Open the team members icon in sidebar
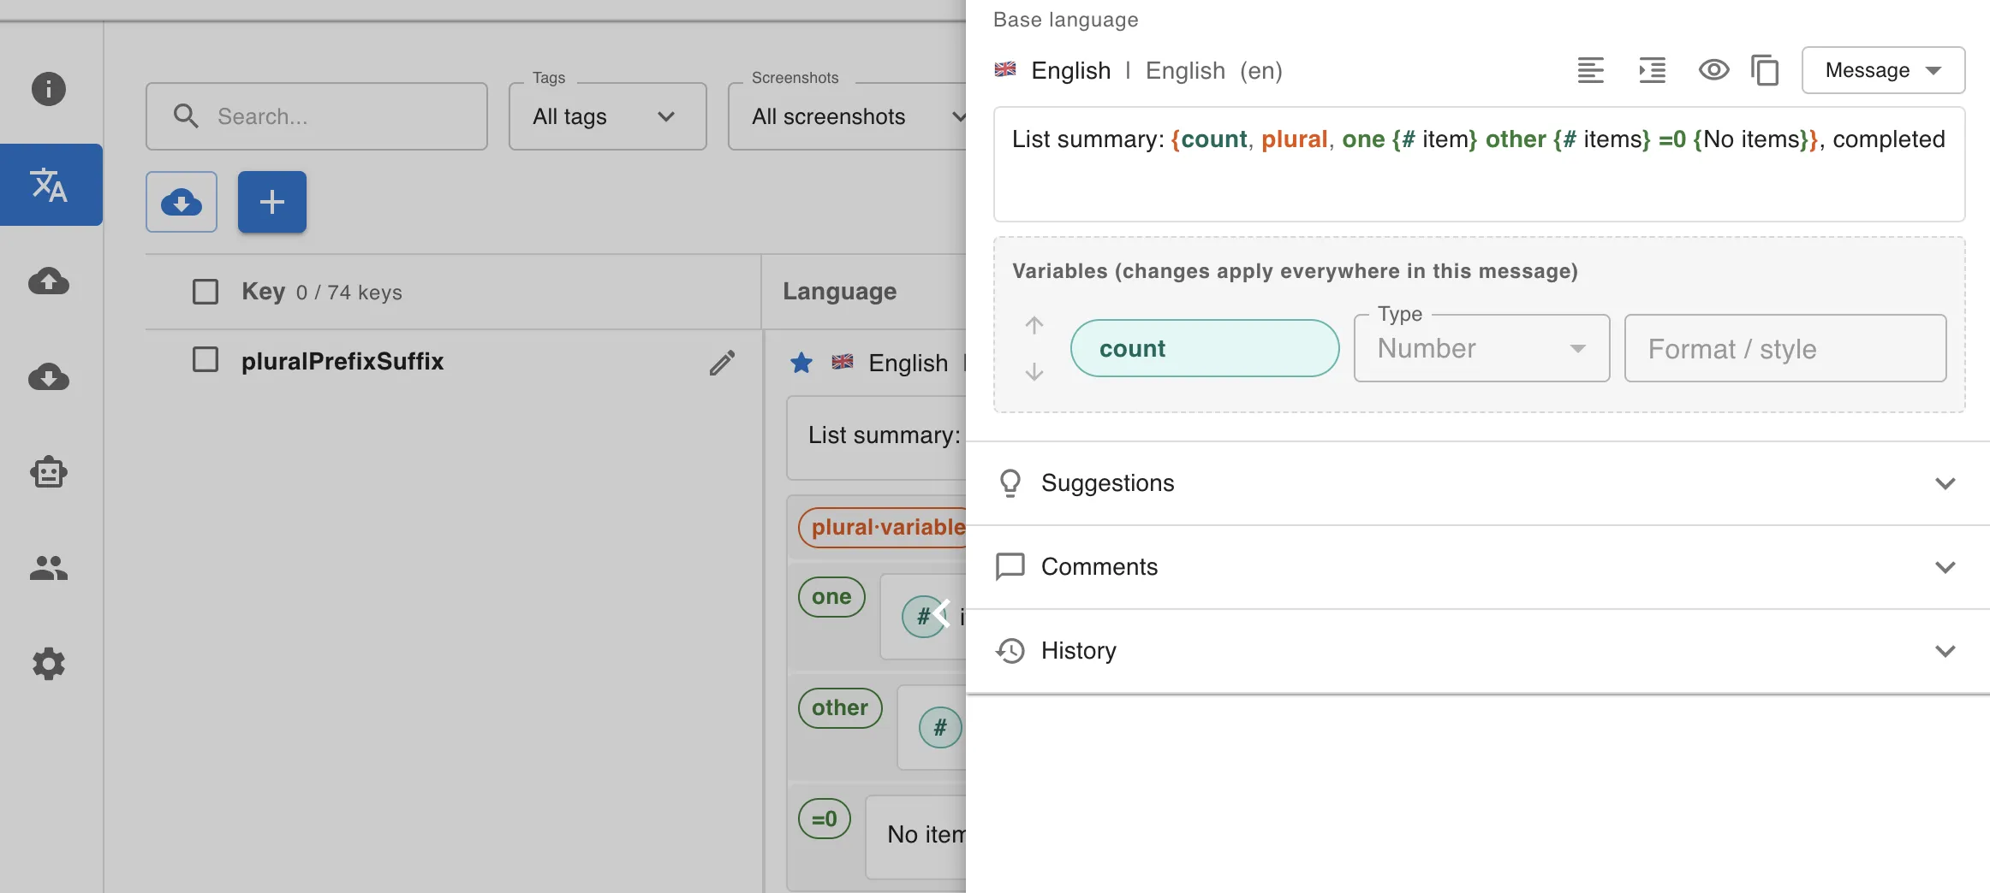Viewport: 1990px width, 893px height. [x=49, y=568]
